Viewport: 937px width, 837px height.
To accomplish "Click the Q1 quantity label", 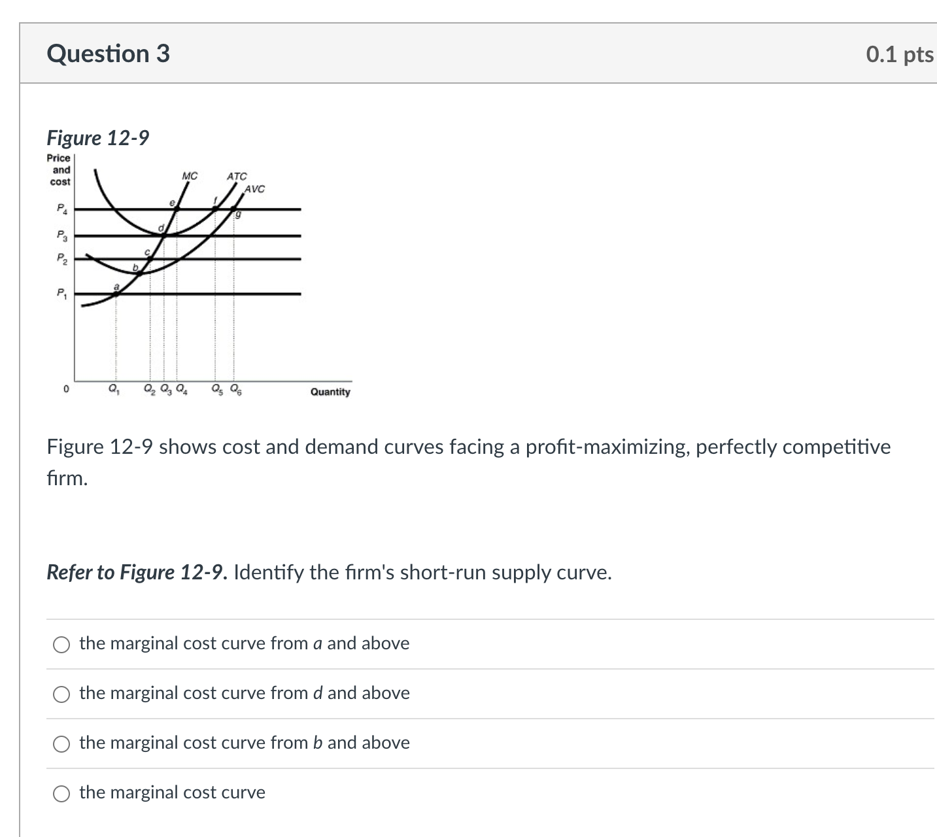I will [x=114, y=389].
